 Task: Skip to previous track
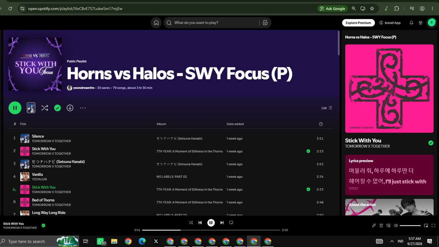tap(200, 222)
